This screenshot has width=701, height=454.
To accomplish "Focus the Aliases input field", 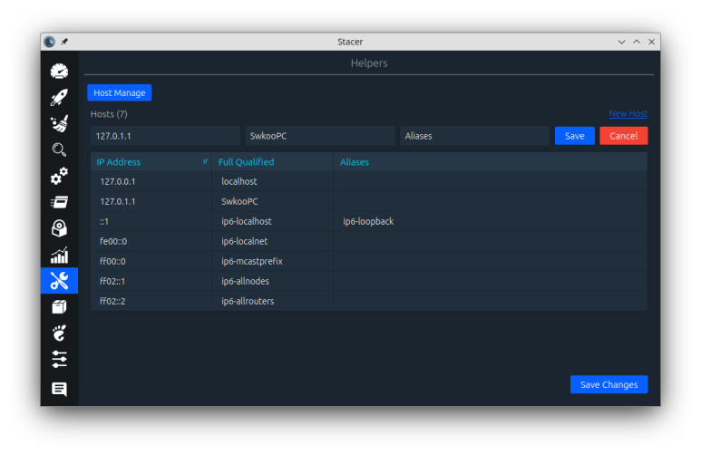I will [475, 136].
